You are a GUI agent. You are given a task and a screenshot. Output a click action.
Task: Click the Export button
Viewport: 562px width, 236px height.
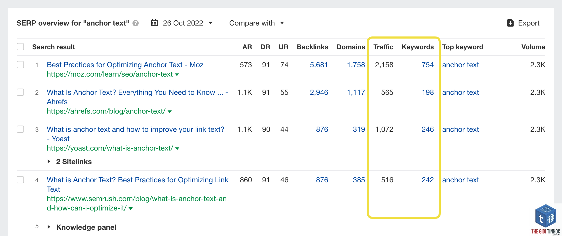pyautogui.click(x=523, y=23)
